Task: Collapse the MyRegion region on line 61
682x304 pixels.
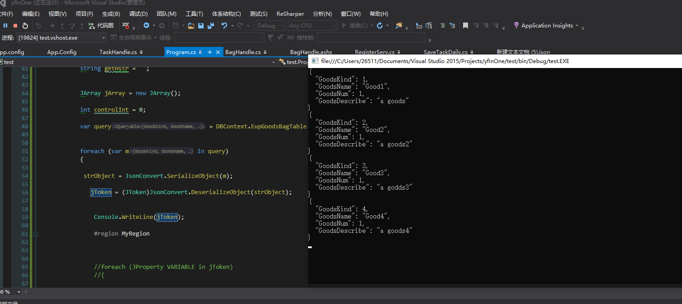Action: tap(36, 234)
